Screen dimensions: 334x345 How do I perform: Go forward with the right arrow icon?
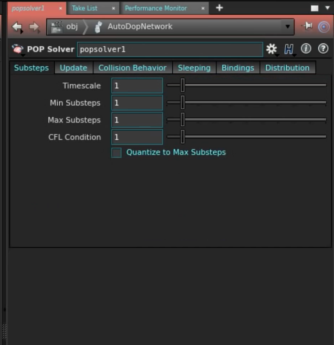tap(34, 27)
